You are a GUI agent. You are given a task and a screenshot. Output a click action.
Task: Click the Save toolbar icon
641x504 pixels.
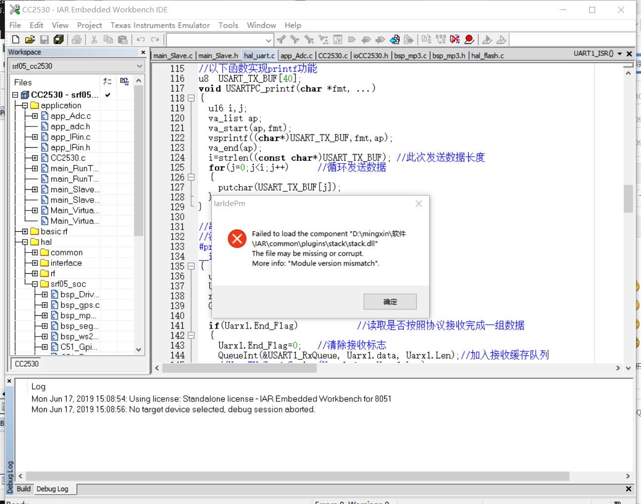point(44,40)
